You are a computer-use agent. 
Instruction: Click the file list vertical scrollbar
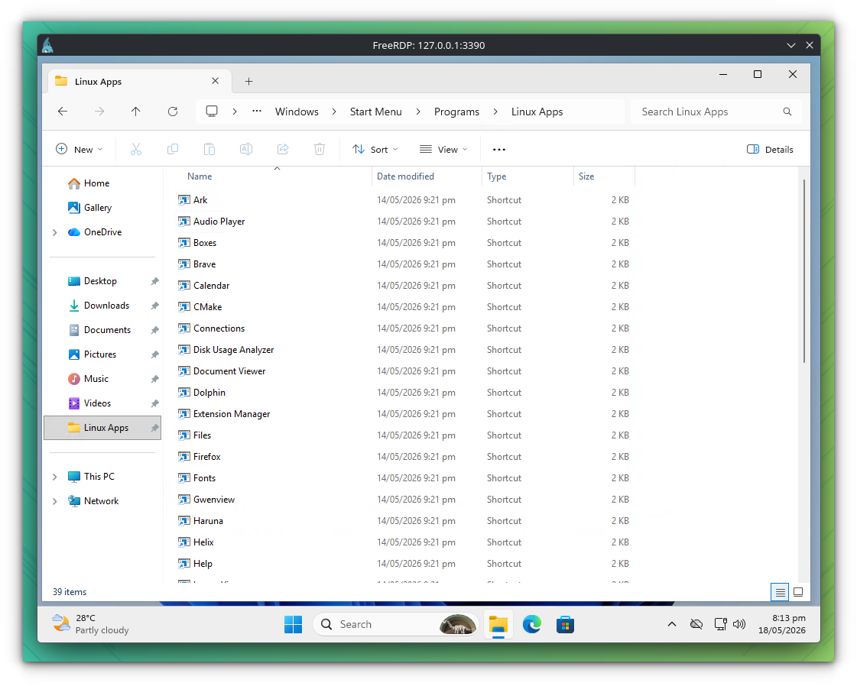coord(804,271)
